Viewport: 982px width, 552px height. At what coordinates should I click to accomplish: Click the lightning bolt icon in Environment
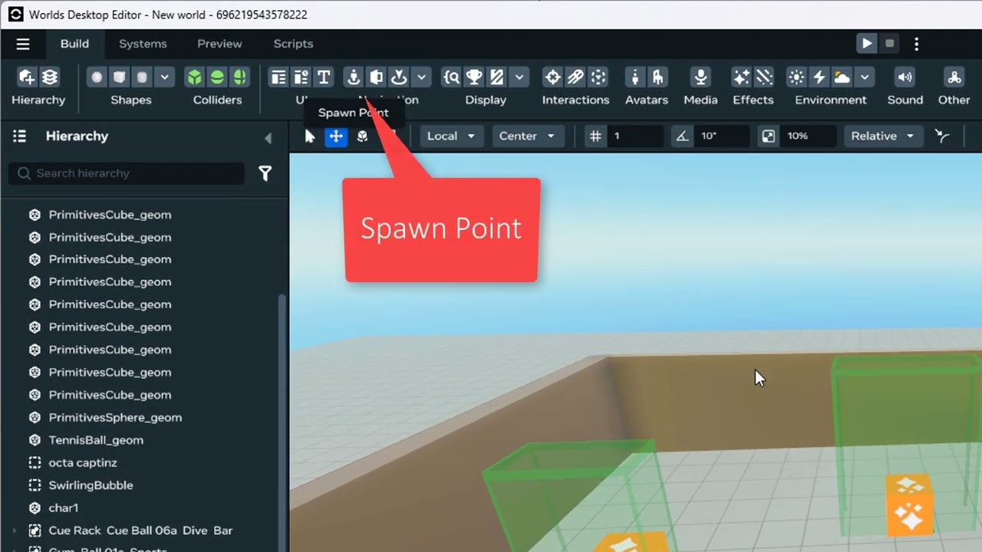click(819, 77)
